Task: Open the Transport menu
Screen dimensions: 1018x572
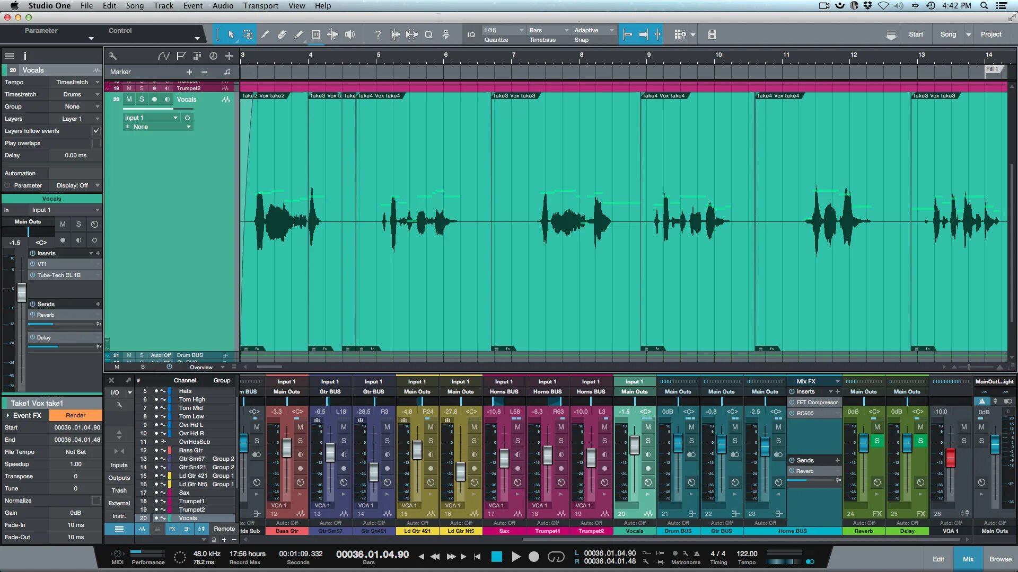Action: 261,6
